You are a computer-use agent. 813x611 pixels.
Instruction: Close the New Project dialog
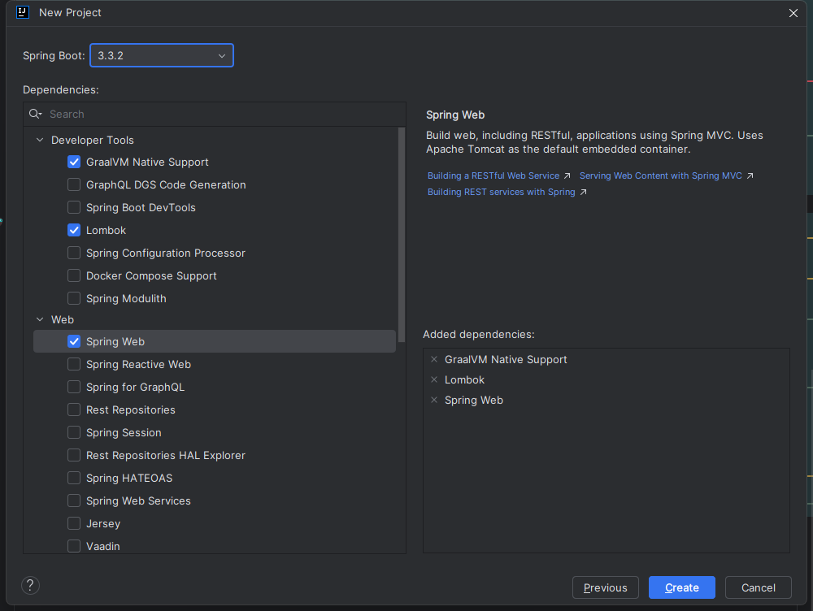(793, 12)
